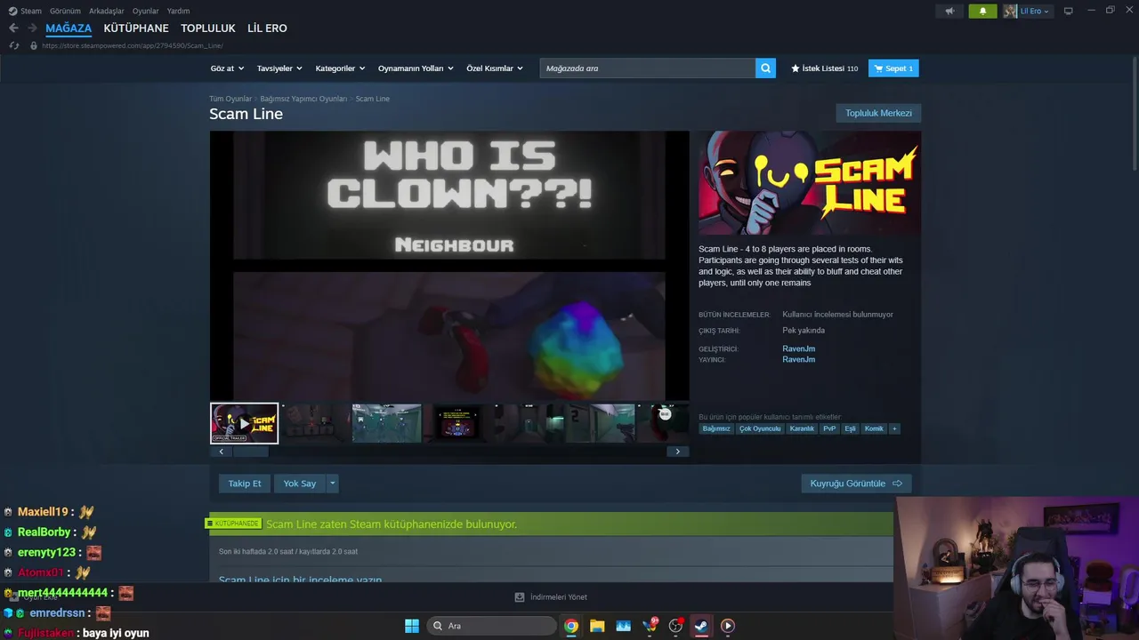Open the RavenJm developer link
This screenshot has height=640, width=1139.
coord(799,348)
